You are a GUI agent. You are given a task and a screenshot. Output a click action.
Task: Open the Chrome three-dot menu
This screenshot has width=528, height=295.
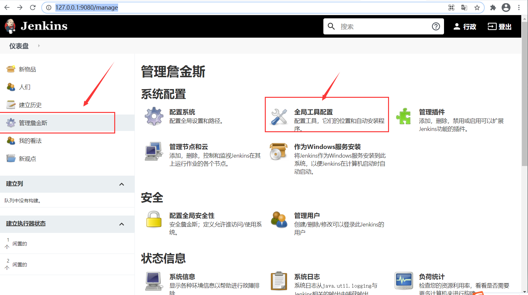[x=519, y=7]
